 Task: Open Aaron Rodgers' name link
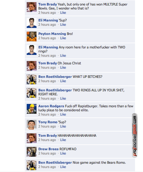click(51, 106)
